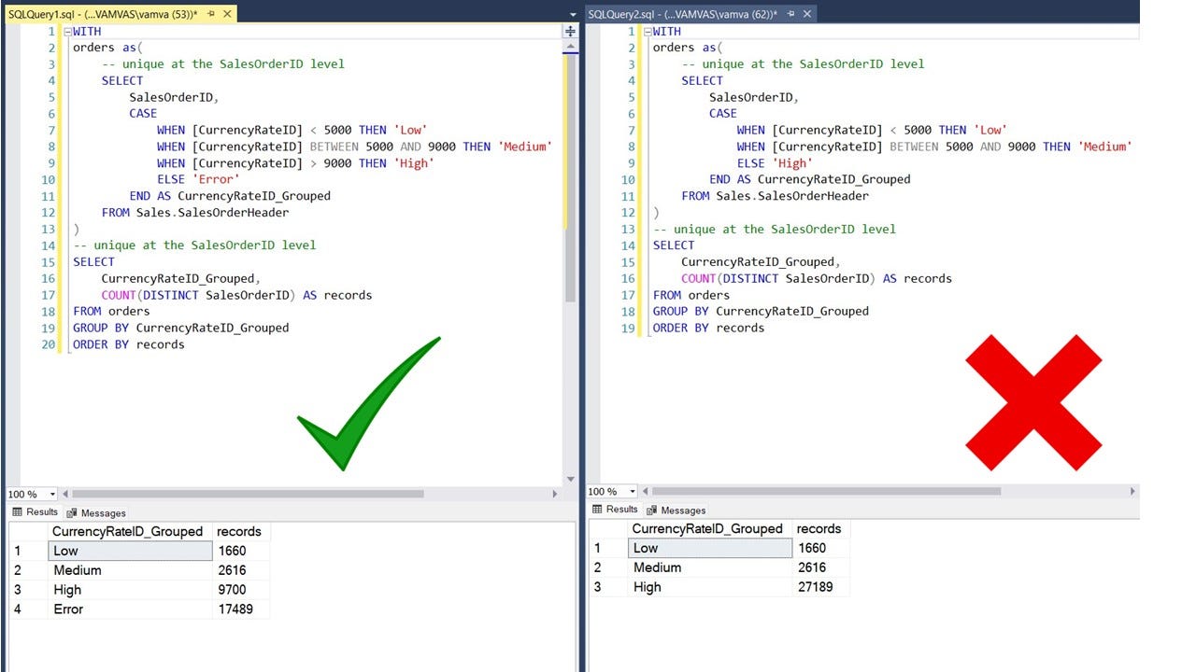
Task: Click the 'WHEN [CurrencyRateID] > 9000' line in SQLQuery1
Action: [x=295, y=163]
